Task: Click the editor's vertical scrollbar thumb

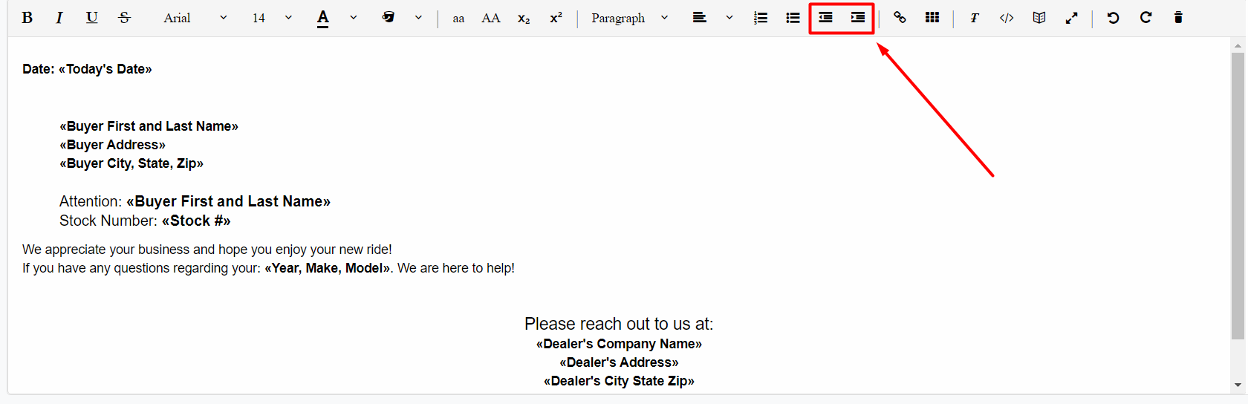Action: 1238,195
